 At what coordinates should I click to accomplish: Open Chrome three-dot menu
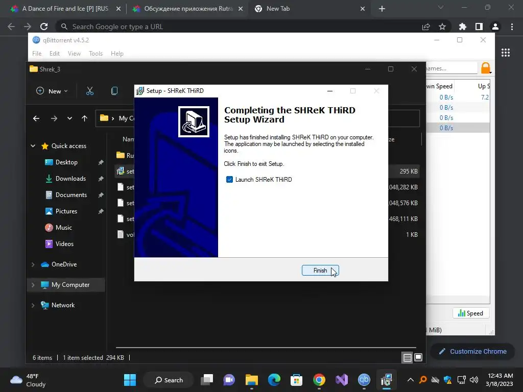pyautogui.click(x=512, y=27)
